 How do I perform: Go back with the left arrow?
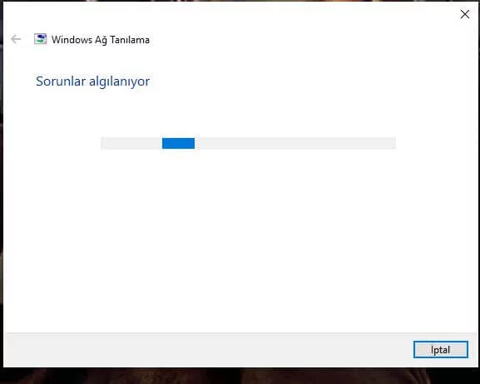pyautogui.click(x=16, y=39)
